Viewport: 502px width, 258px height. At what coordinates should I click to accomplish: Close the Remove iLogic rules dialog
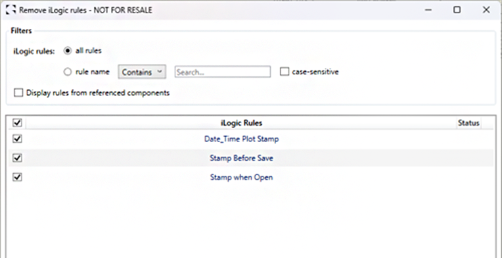(486, 10)
